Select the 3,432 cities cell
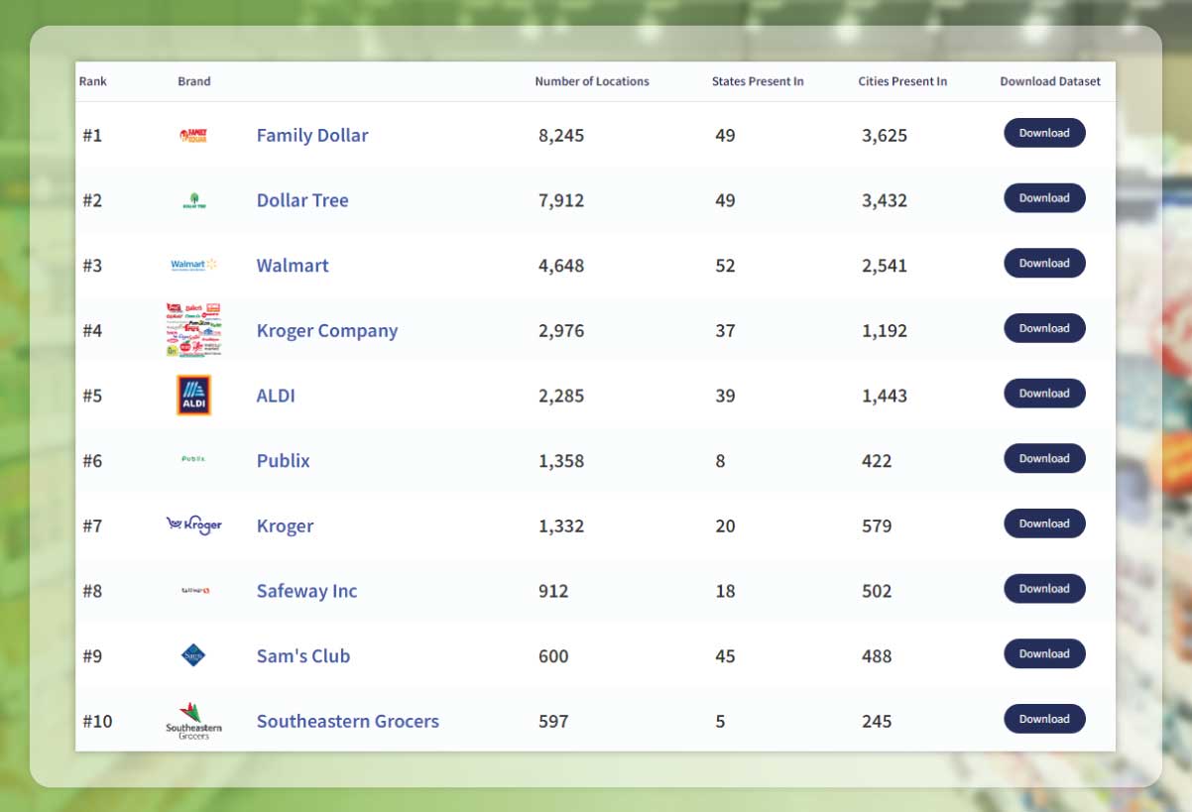Screen dimensions: 1192x812 point(885,201)
